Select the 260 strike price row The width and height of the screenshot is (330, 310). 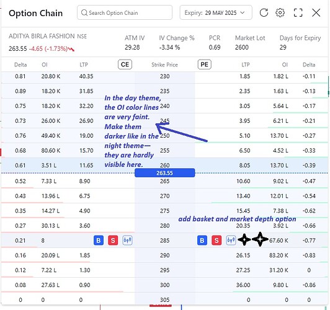164,165
